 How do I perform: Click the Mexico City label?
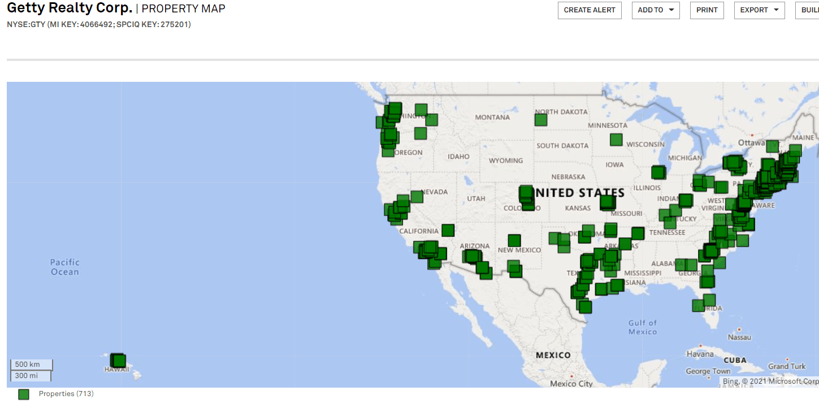point(571,384)
